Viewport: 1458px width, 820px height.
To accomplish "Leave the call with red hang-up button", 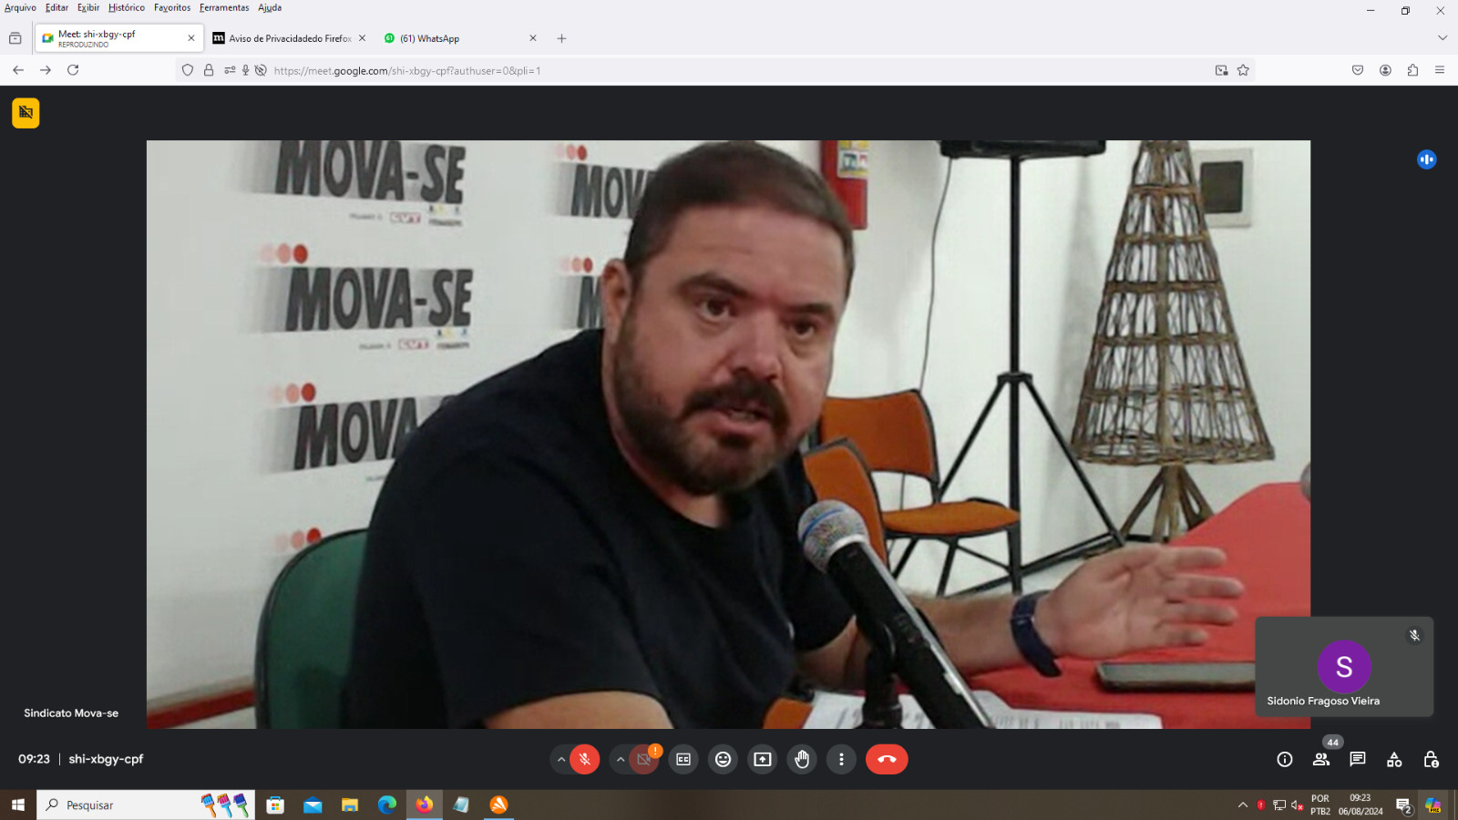I will (887, 759).
